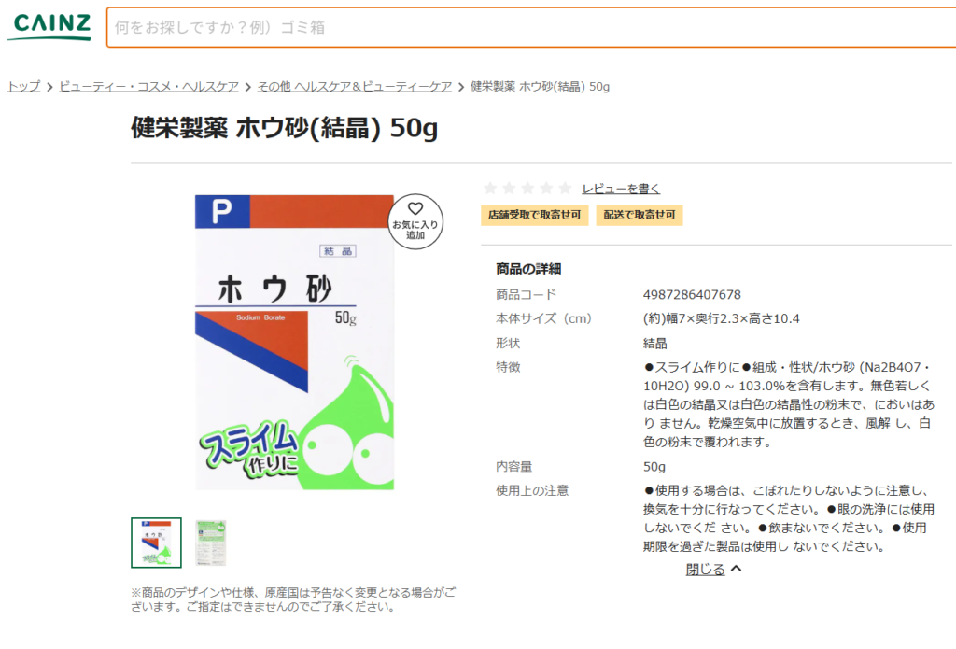Click the CAINZ logo
956x649 pixels.
pos(49,27)
